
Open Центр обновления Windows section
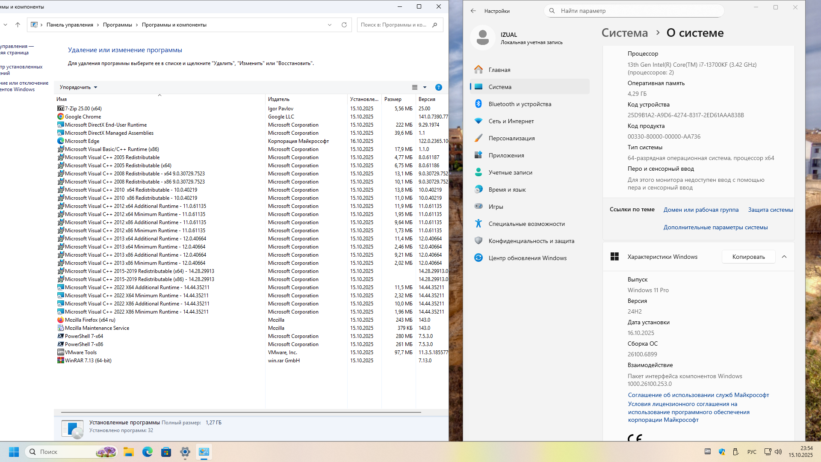527,258
